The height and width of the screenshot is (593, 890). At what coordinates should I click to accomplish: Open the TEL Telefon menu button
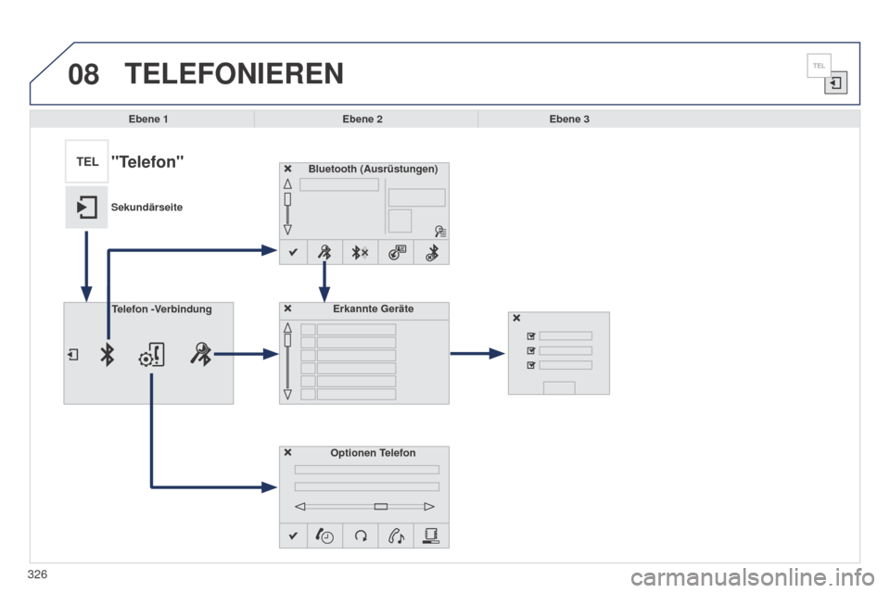point(87,162)
